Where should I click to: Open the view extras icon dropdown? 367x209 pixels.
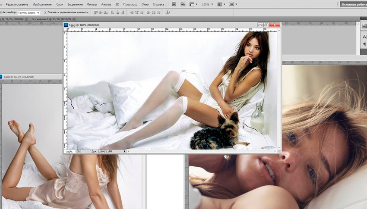[193, 4]
